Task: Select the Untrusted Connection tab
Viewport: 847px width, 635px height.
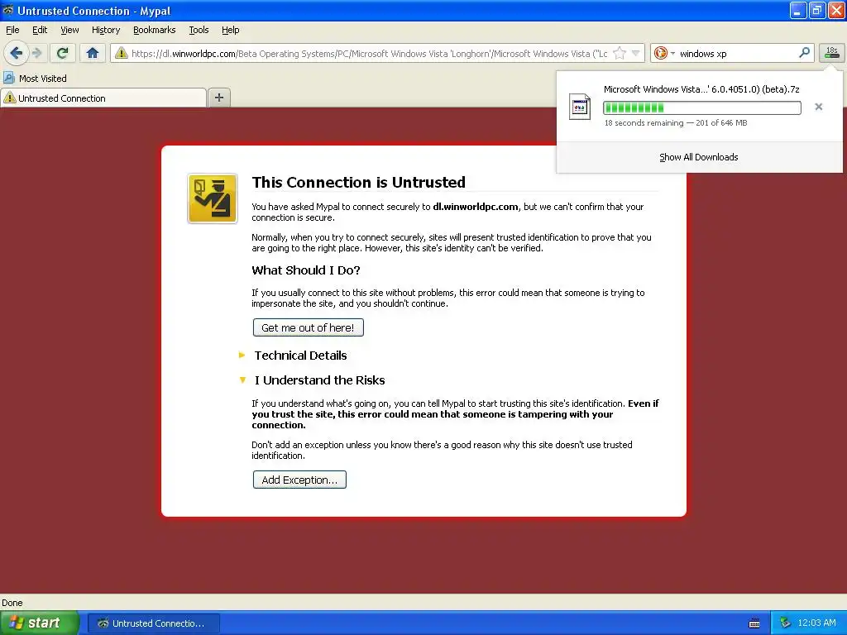Action: tap(103, 98)
